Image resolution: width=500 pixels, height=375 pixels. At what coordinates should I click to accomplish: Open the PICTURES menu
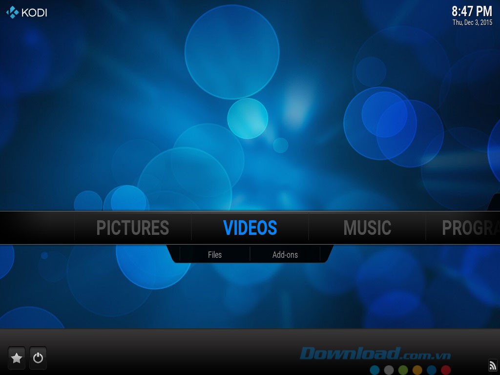coord(133,228)
